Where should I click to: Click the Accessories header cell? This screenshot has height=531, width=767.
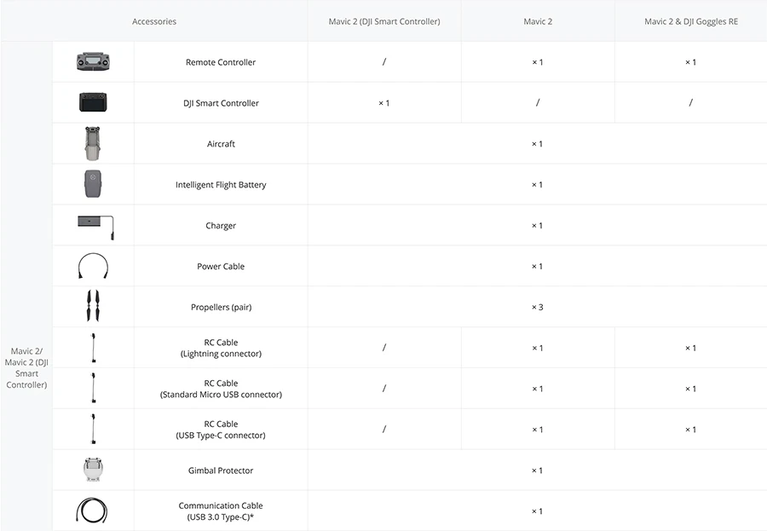click(x=154, y=21)
